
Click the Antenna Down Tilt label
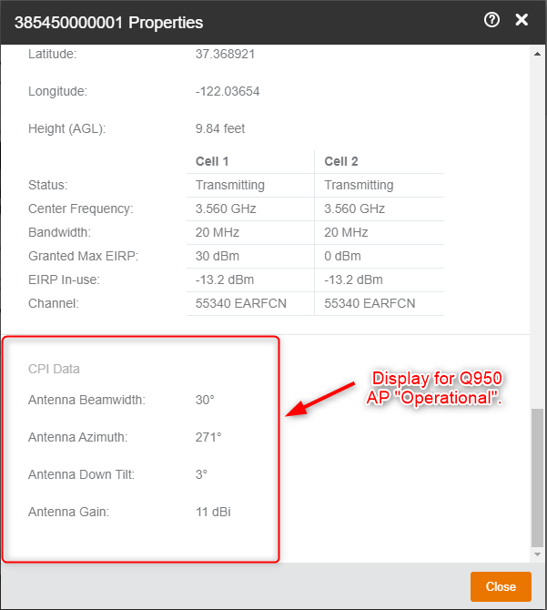(81, 474)
